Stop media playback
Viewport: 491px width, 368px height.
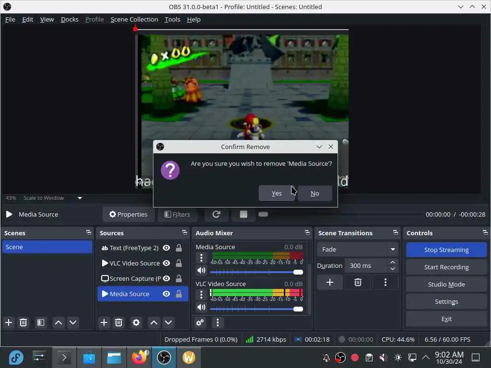(x=243, y=214)
